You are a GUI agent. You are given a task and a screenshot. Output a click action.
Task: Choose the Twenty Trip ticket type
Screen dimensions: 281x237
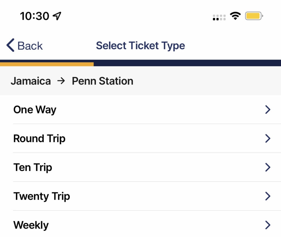coord(140,196)
